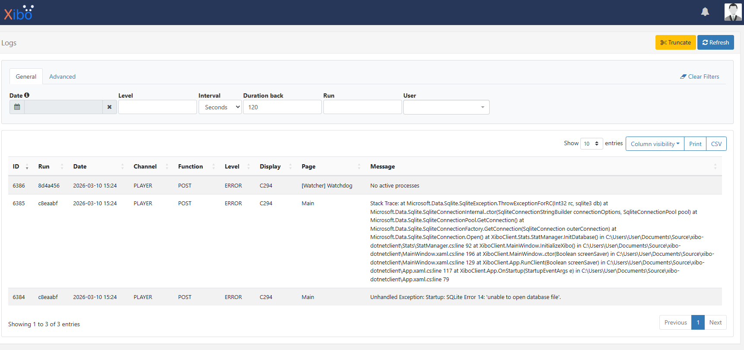
Task: Refresh the logs list
Action: pos(716,42)
